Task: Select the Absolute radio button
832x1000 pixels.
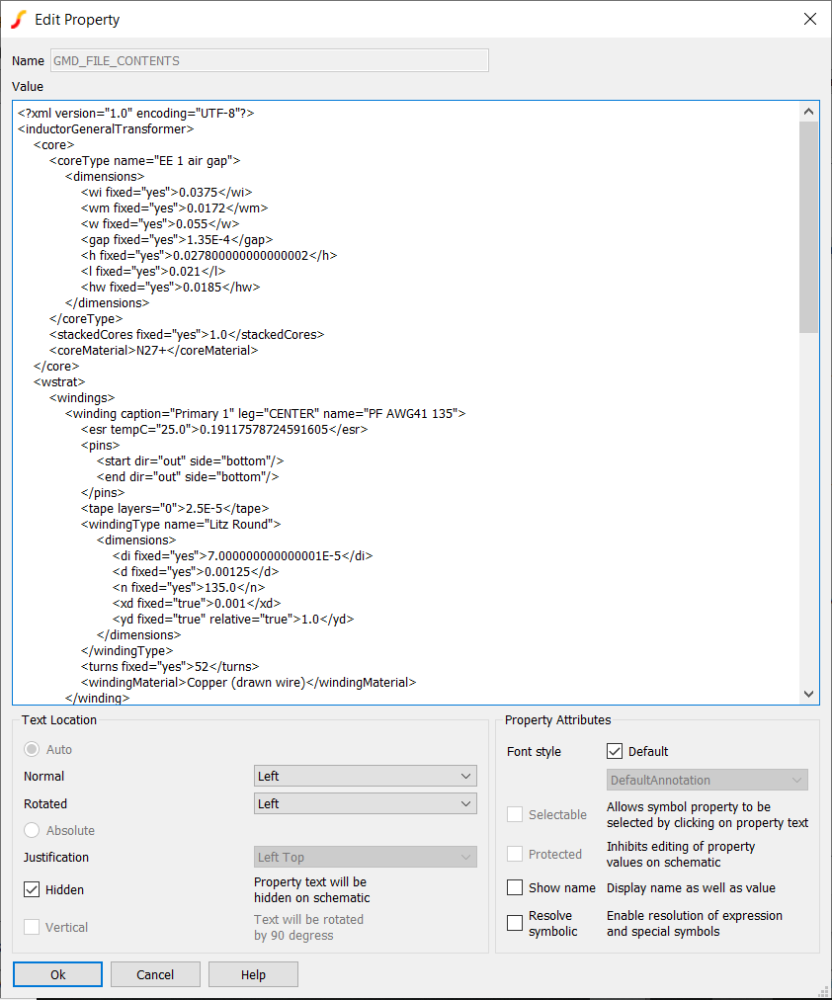Action: [33, 830]
